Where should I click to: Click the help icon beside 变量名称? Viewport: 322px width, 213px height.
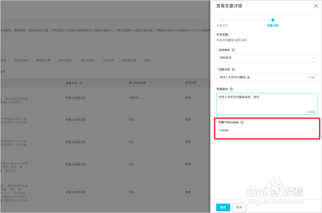234,69
